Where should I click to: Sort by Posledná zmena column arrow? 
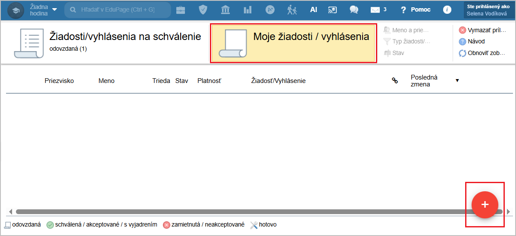pos(457,80)
